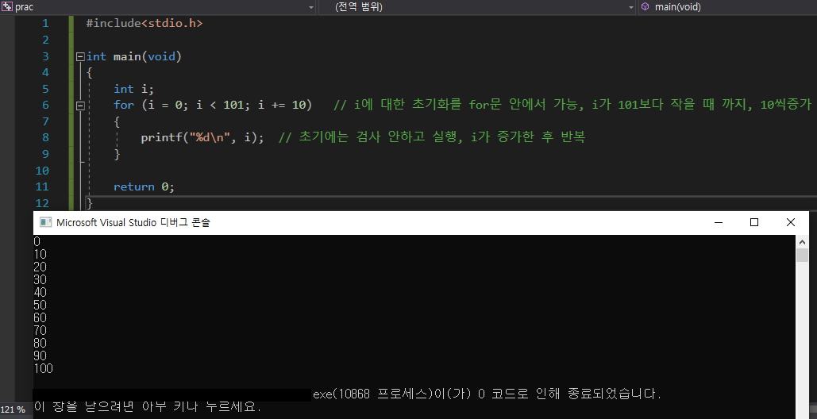Click the main(void) cube icon
Screen dimensions: 817x419
[645, 7]
